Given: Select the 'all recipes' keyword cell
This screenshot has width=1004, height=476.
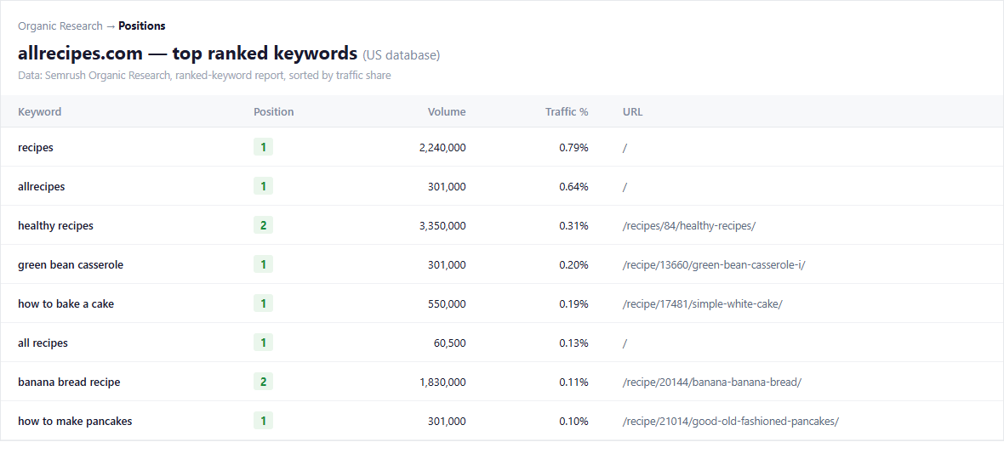Looking at the screenshot, I should pos(43,343).
